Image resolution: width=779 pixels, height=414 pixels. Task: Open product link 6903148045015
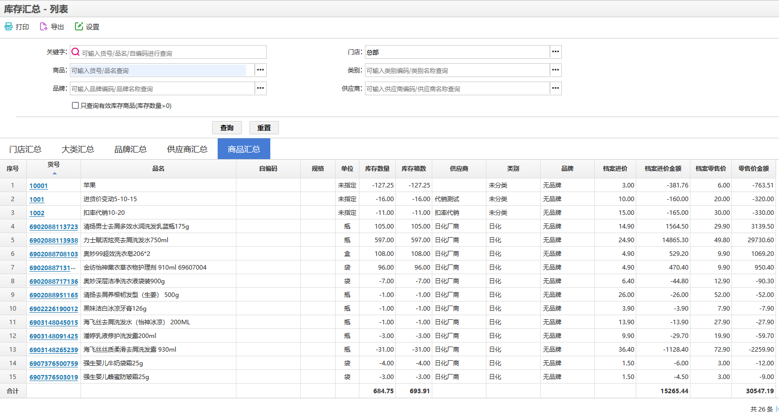(54, 323)
